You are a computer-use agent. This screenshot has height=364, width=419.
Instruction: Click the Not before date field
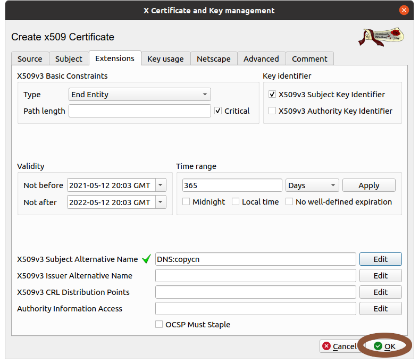tap(112, 185)
